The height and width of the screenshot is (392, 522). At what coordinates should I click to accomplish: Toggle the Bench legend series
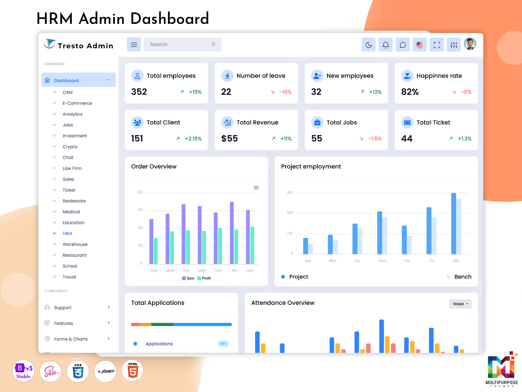pos(459,277)
